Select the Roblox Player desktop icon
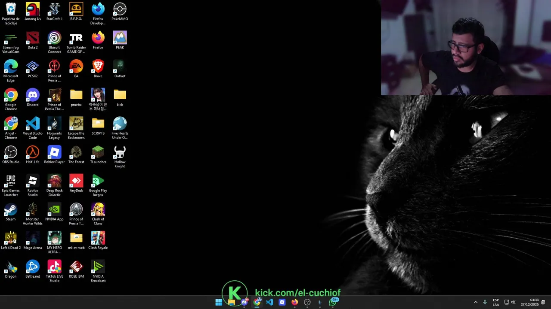Viewport: 551px width, 309px height. (54, 155)
